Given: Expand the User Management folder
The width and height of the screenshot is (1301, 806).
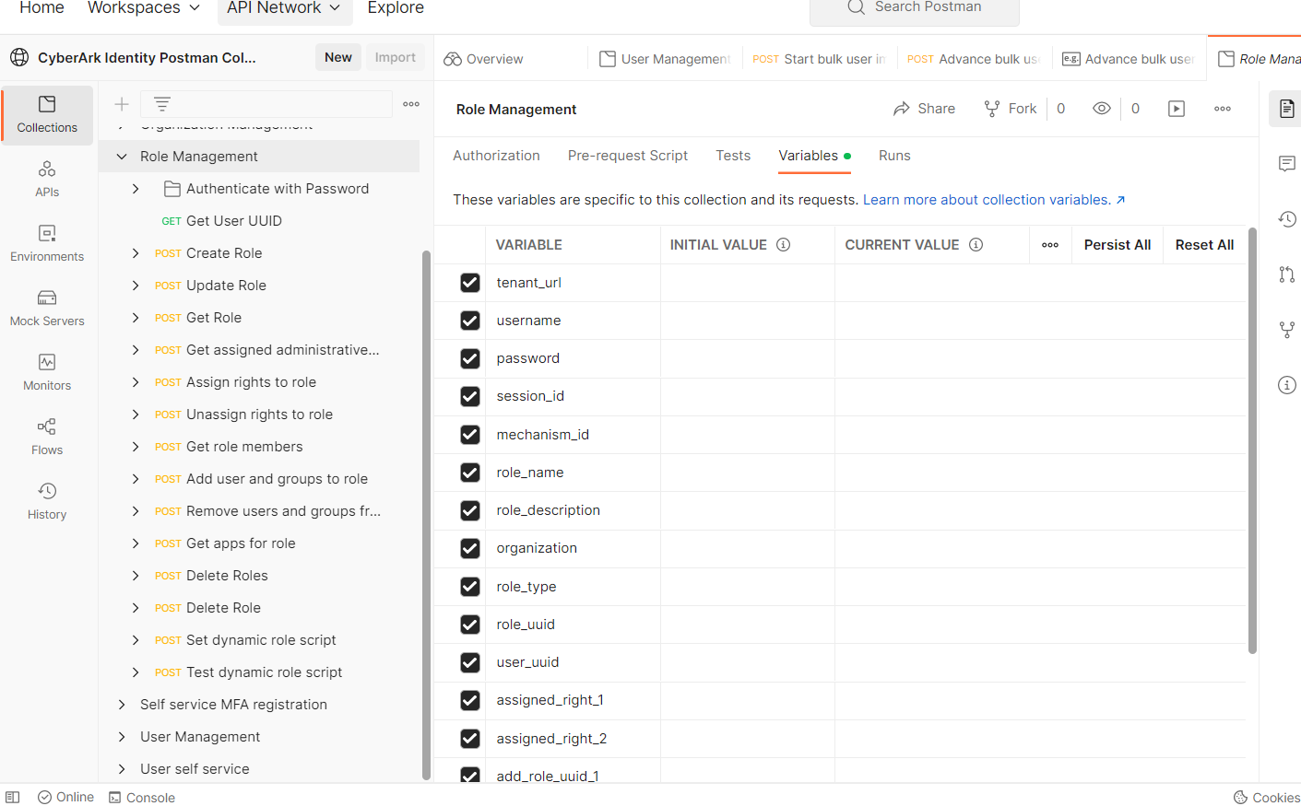Looking at the screenshot, I should (x=122, y=737).
